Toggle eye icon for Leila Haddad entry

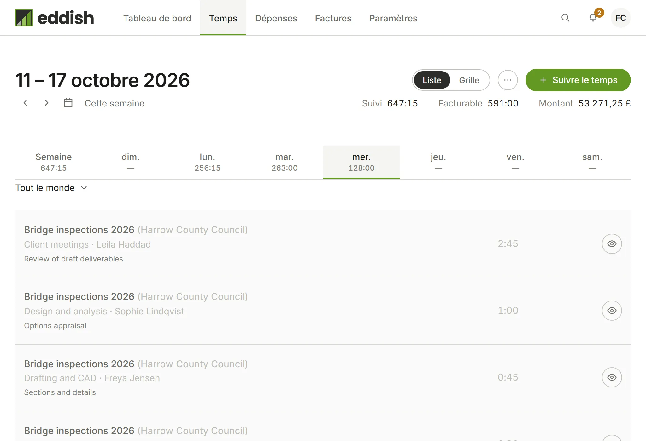[x=612, y=244]
